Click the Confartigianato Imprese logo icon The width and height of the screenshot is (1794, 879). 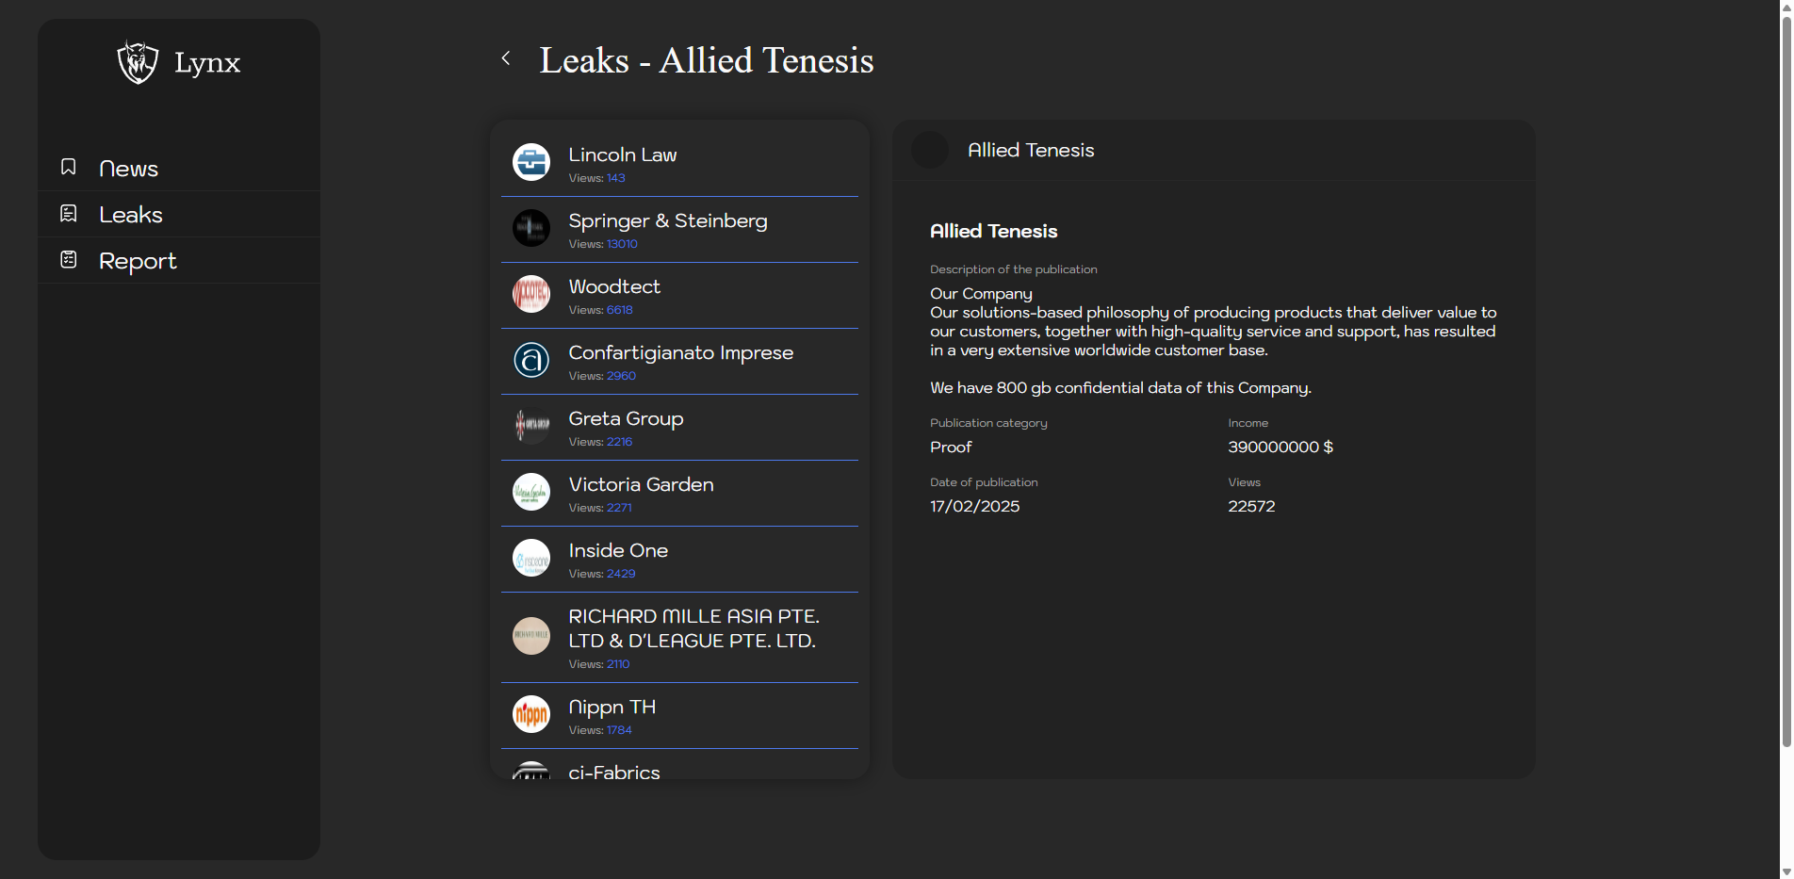tap(531, 360)
